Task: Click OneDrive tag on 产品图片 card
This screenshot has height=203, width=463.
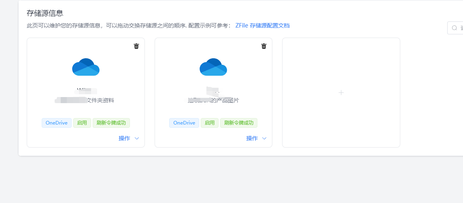Action: (184, 123)
